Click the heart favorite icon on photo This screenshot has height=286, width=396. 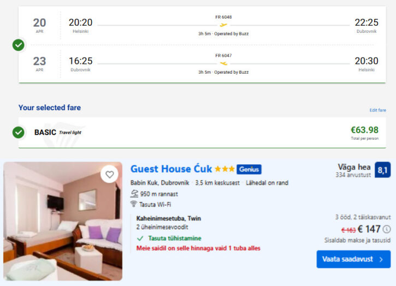coord(110,175)
